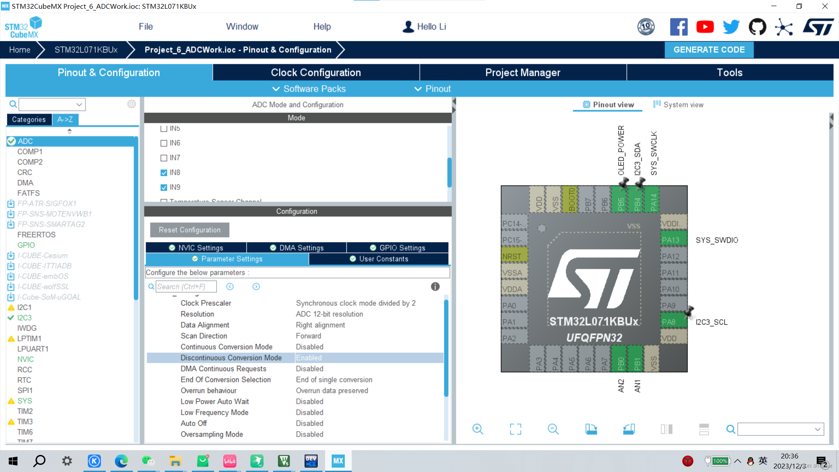Collapse the category list arrow

69,131
